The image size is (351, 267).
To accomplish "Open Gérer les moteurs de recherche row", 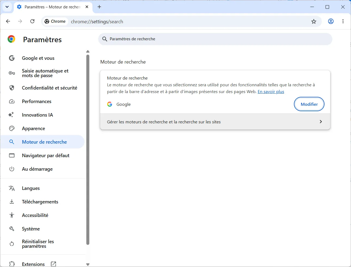I will coord(215,122).
